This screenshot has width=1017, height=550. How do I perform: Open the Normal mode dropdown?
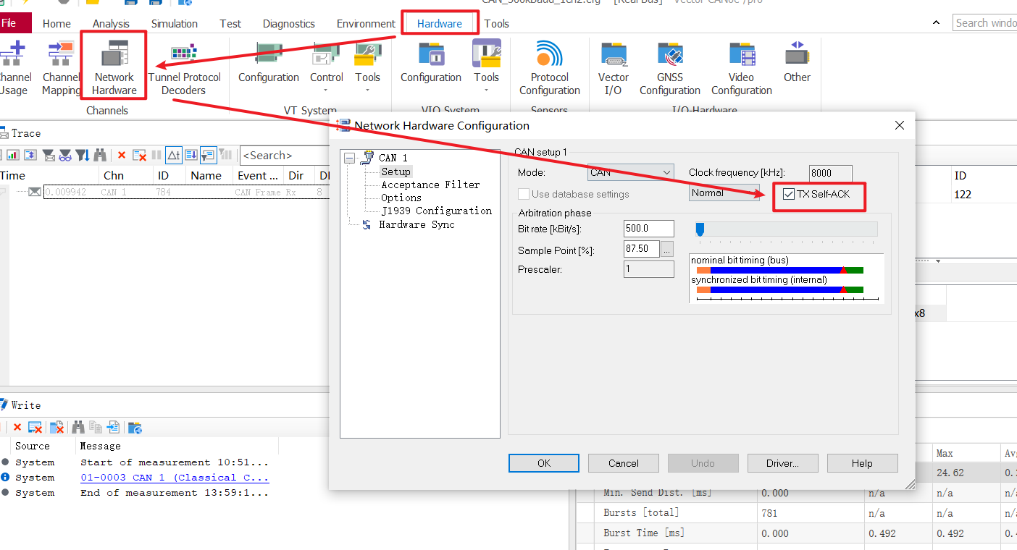[x=724, y=192]
